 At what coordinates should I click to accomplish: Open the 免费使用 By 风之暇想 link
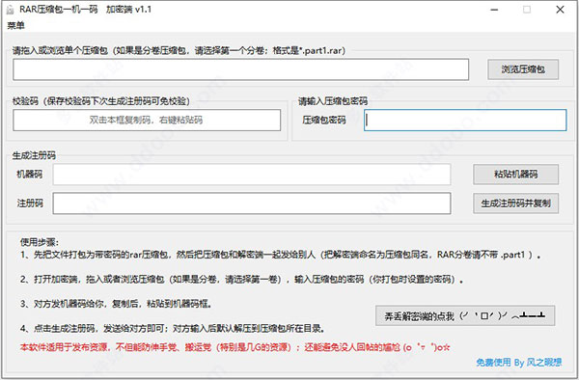(x=519, y=363)
